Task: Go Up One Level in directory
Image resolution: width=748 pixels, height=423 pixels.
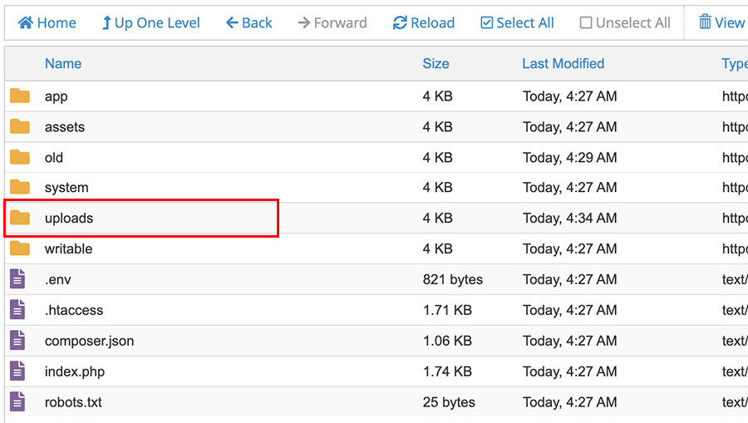Action: pyautogui.click(x=150, y=22)
